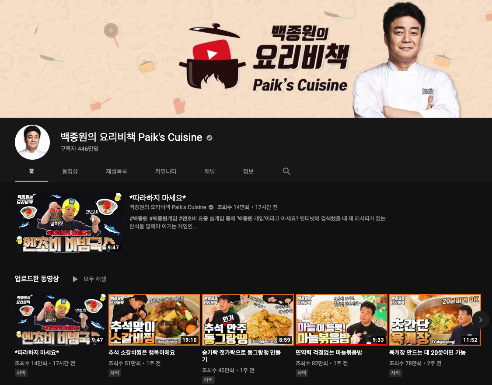This screenshot has height=385, width=492.
Task: Open the 업로드한 동영상 section heading
Action: tap(37, 279)
